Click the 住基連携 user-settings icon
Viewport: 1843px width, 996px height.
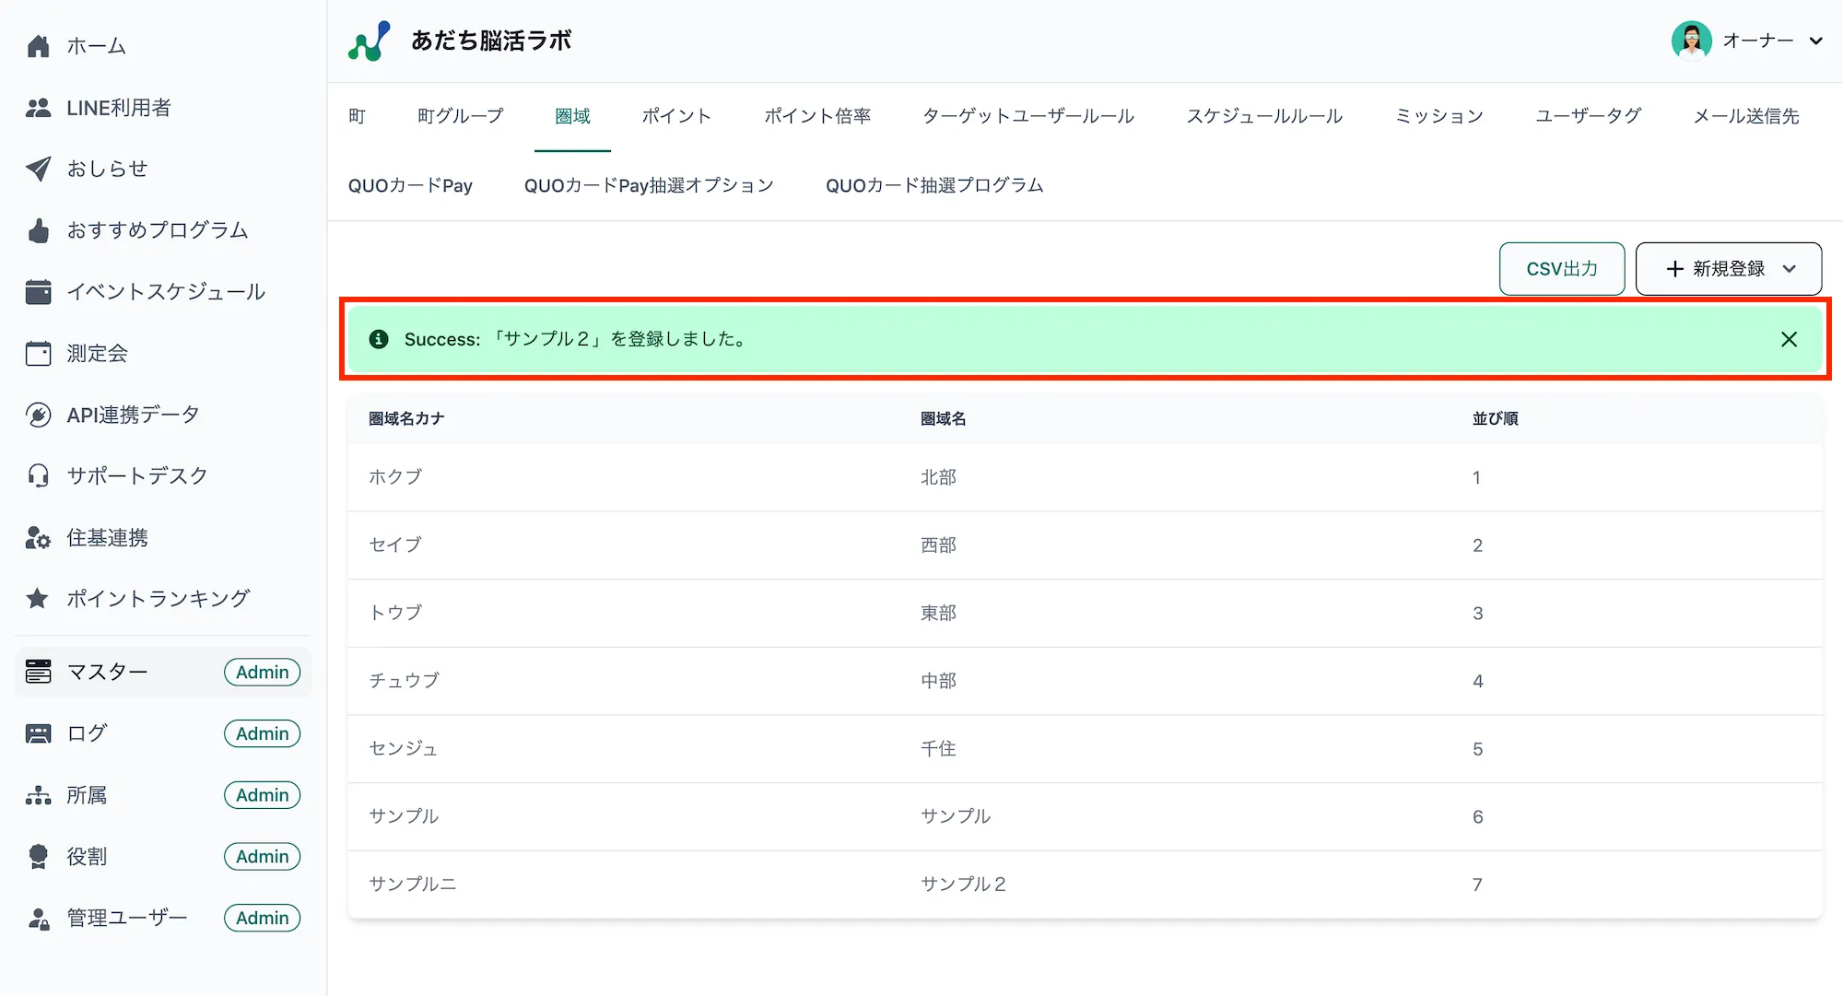pyautogui.click(x=38, y=537)
